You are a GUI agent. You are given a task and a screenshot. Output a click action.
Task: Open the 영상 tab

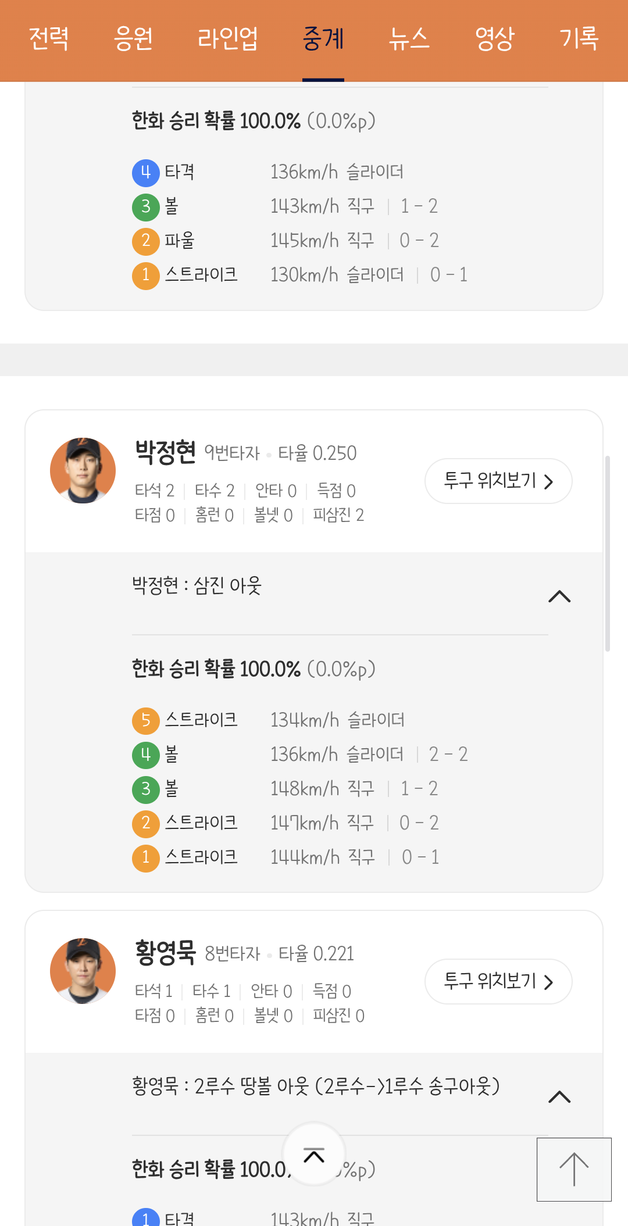495,38
